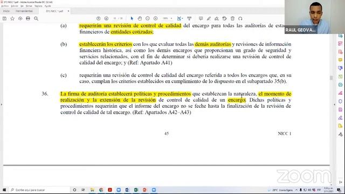Collapse the right tools pane arrow
345x194 pixels.
tap(334, 105)
